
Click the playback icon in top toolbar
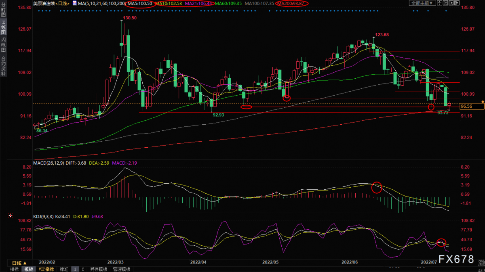[451, 3]
